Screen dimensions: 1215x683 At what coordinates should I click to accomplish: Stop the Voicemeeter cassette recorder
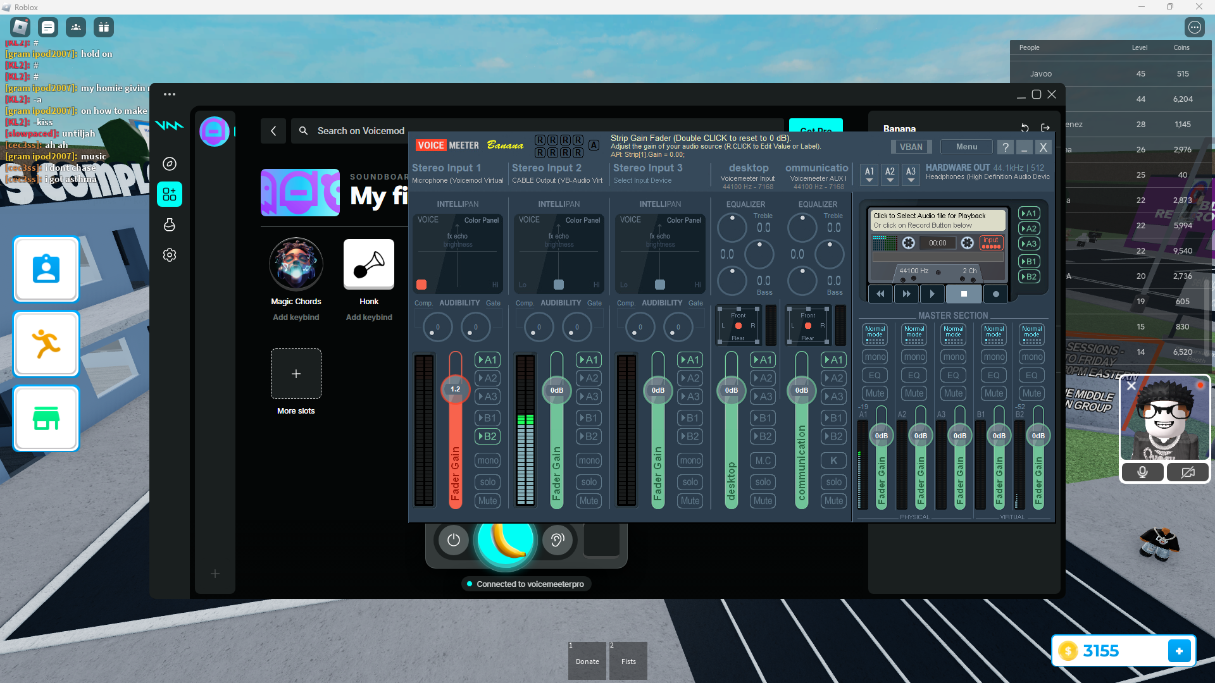[964, 294]
